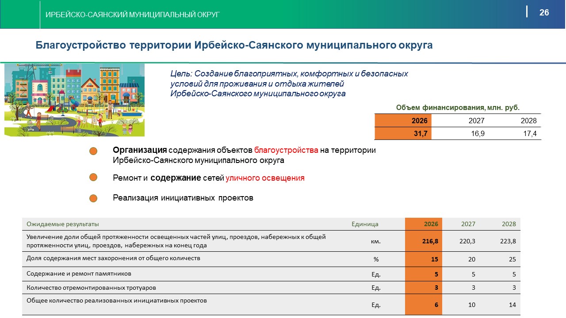
Task: Click the orange 2026 cell in funding table
Action: (403, 121)
